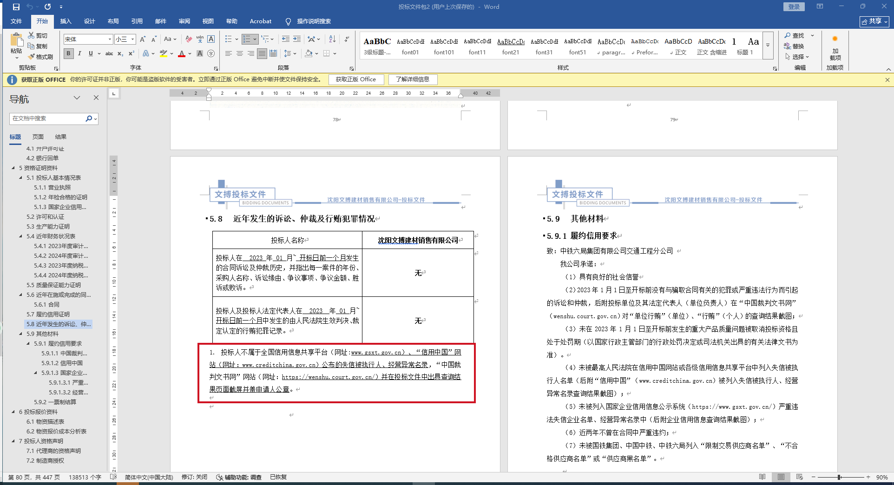Show or hide paragraph marks

(x=347, y=39)
